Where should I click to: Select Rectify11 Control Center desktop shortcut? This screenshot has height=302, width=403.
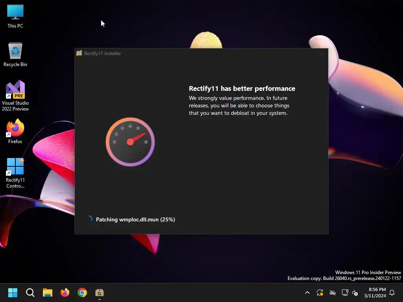15,173
